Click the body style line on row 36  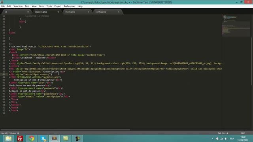[115, 63]
